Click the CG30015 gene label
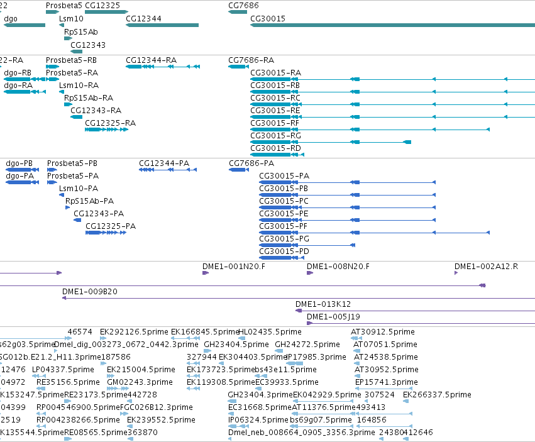 (268, 19)
